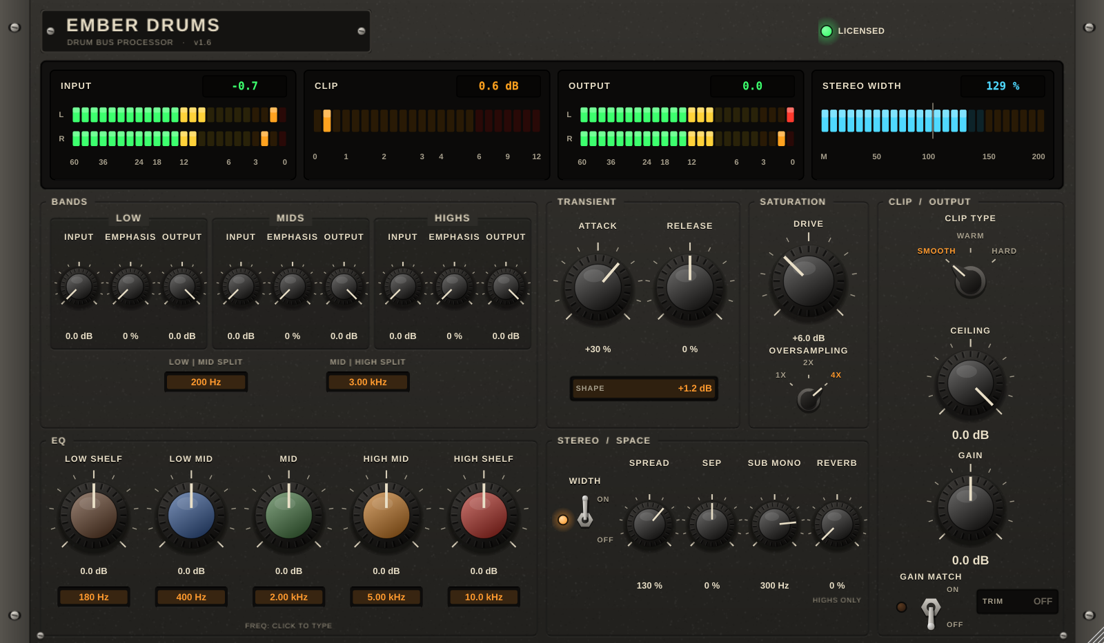This screenshot has width=1104, height=643.
Task: Click the Clip Type selector knob
Action: click(x=970, y=281)
